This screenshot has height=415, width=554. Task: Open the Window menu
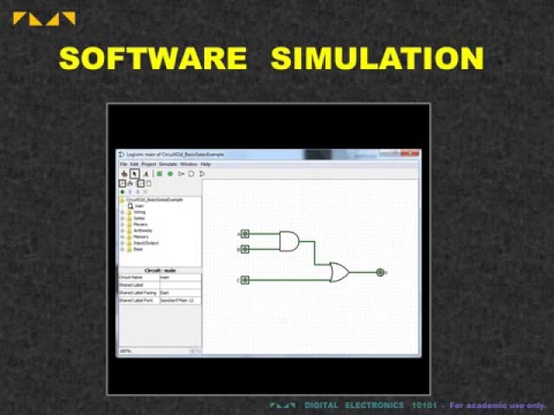point(189,164)
